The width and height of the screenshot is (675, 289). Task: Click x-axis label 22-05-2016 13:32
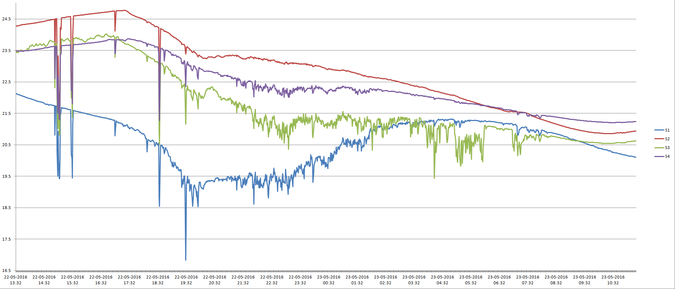point(16,280)
